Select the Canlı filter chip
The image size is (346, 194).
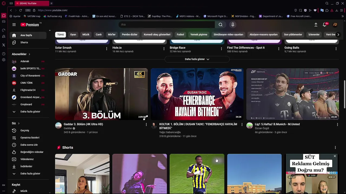point(99,34)
